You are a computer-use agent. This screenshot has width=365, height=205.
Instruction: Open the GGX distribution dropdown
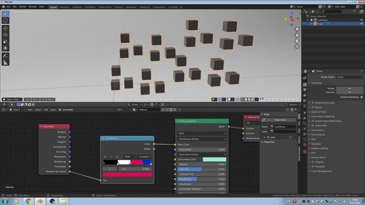[201, 133]
